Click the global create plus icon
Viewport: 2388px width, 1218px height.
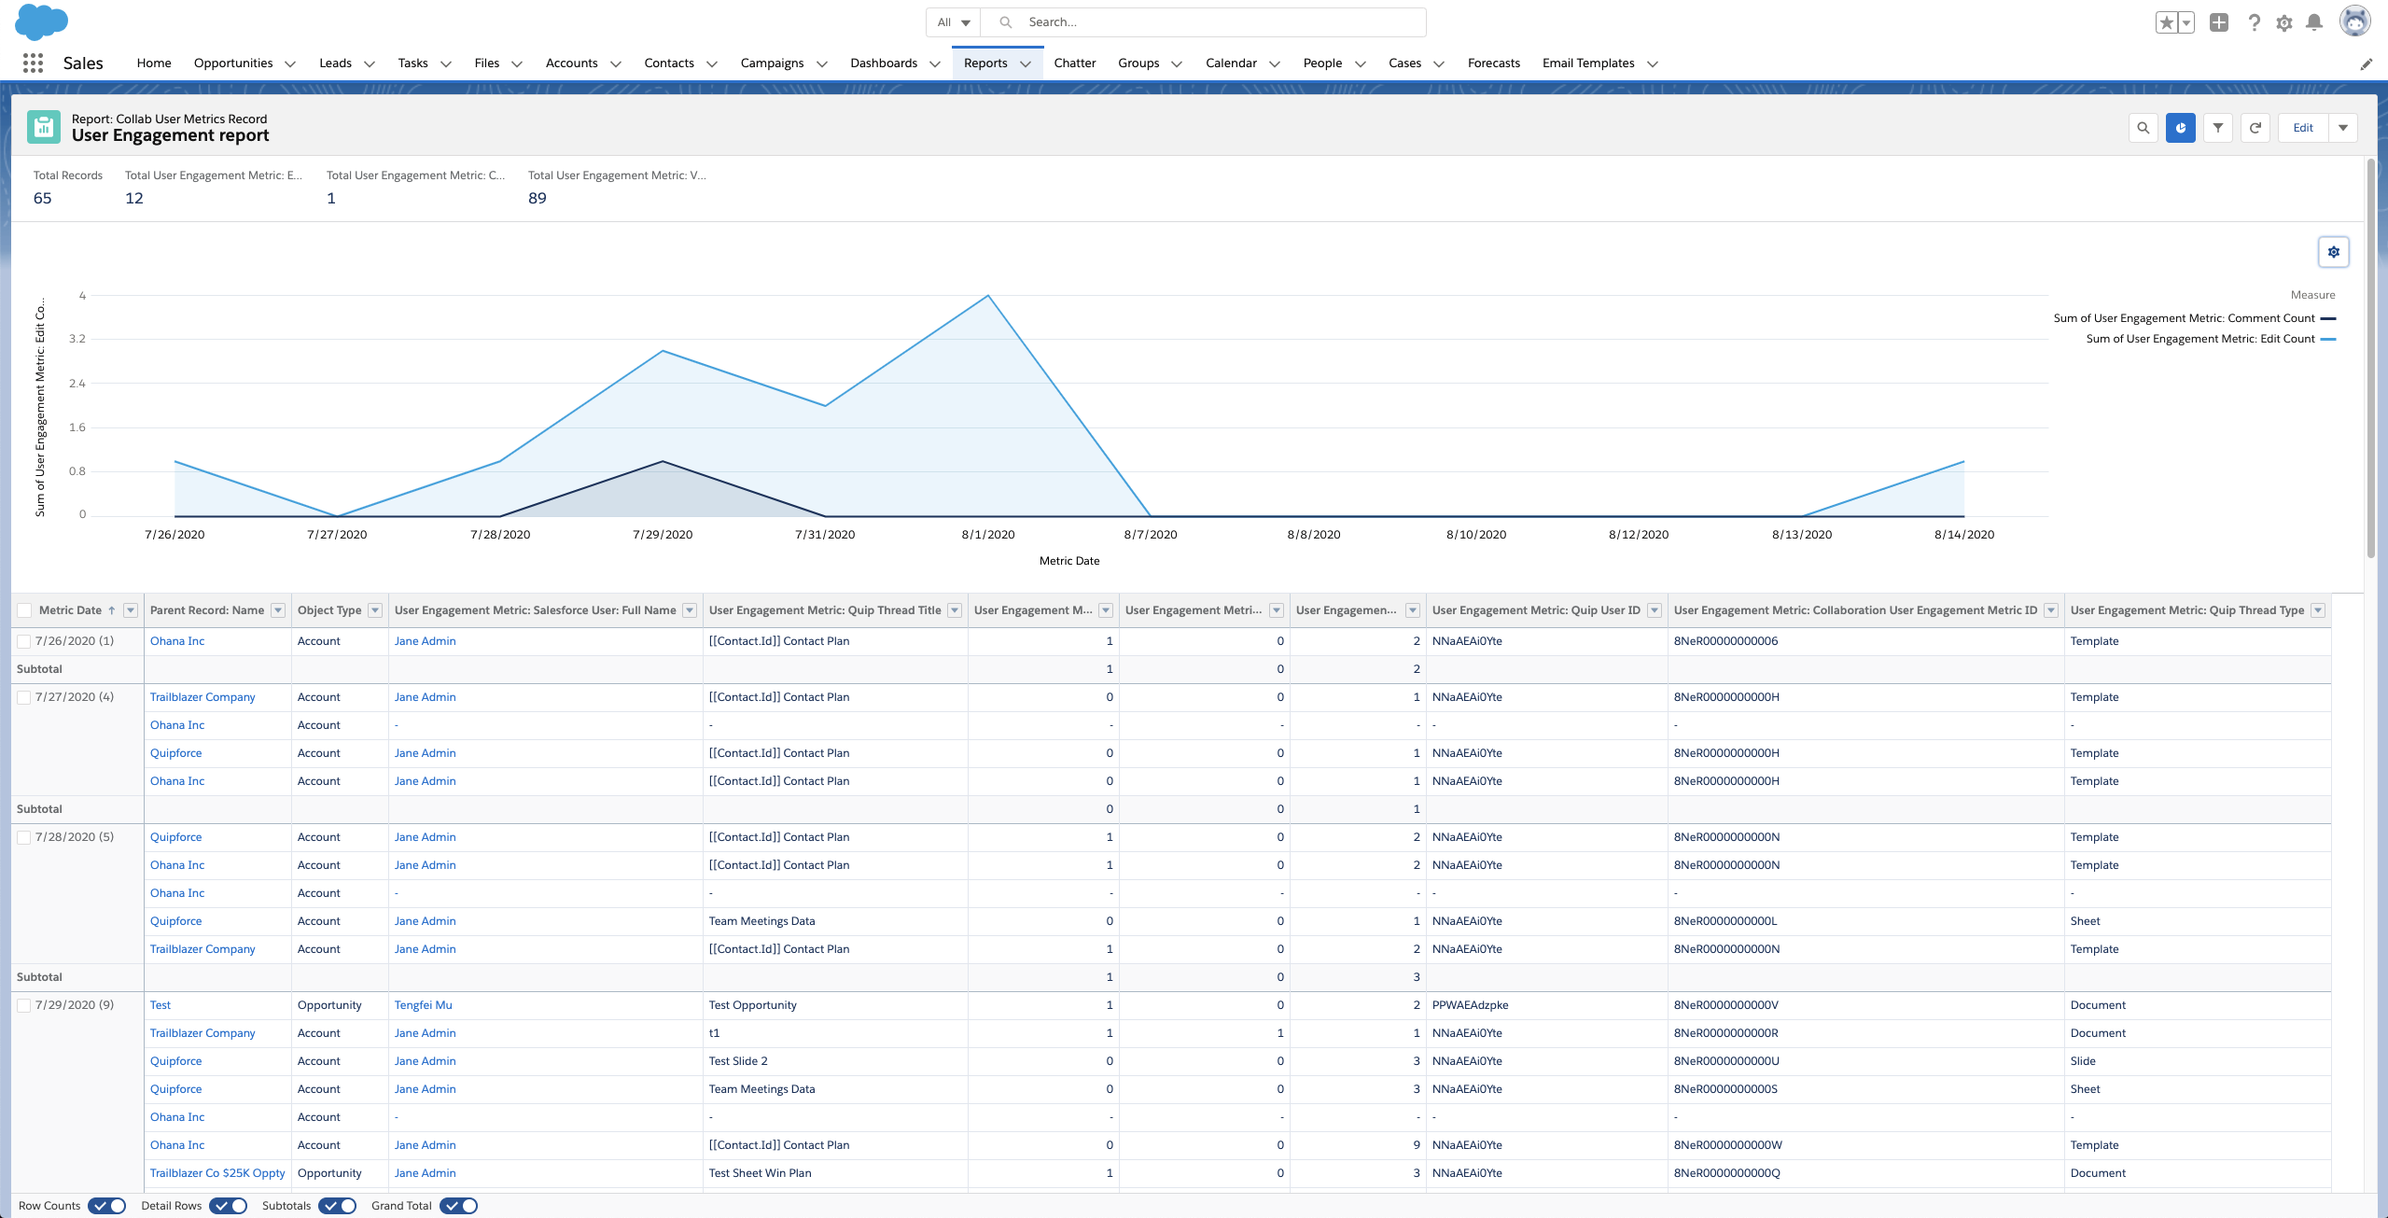(x=2219, y=22)
